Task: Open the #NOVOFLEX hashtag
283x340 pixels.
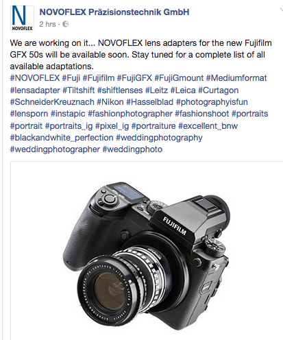Action: 35,78
